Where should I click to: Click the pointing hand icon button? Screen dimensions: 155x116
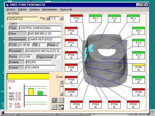[x=61, y=107]
